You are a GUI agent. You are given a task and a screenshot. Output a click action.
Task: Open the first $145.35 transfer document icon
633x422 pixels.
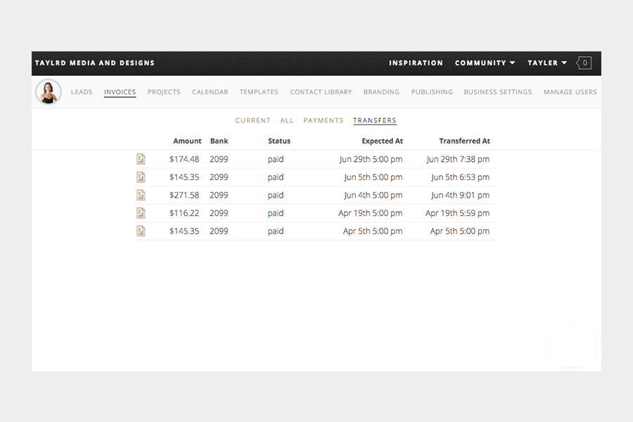[x=141, y=177]
